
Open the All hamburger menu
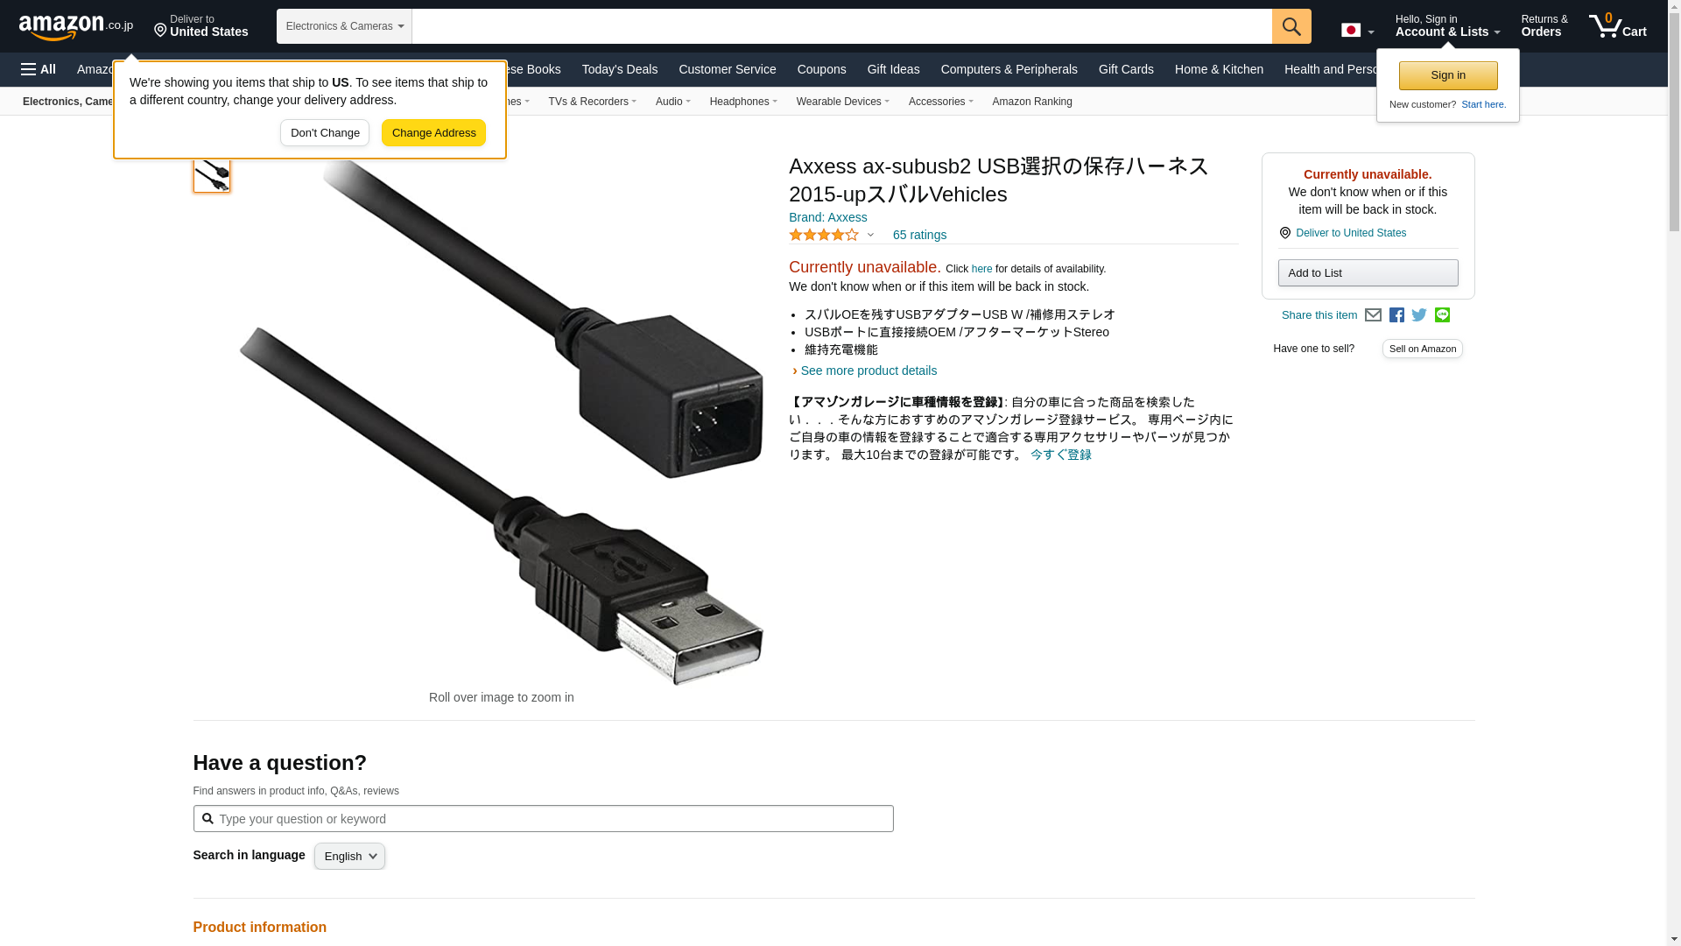pos(39,69)
